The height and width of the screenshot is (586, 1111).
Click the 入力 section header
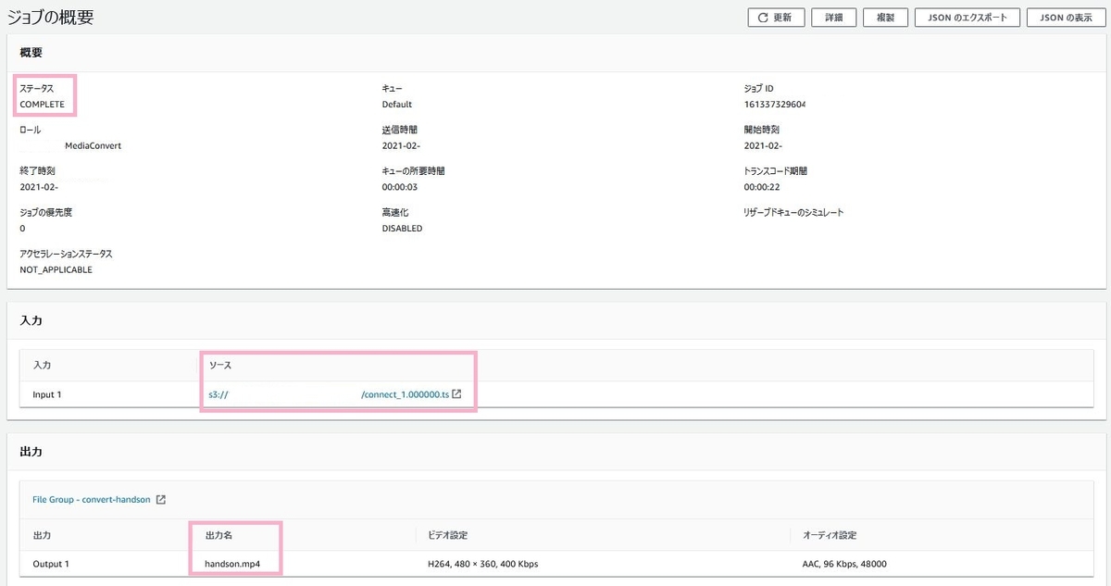point(31,320)
